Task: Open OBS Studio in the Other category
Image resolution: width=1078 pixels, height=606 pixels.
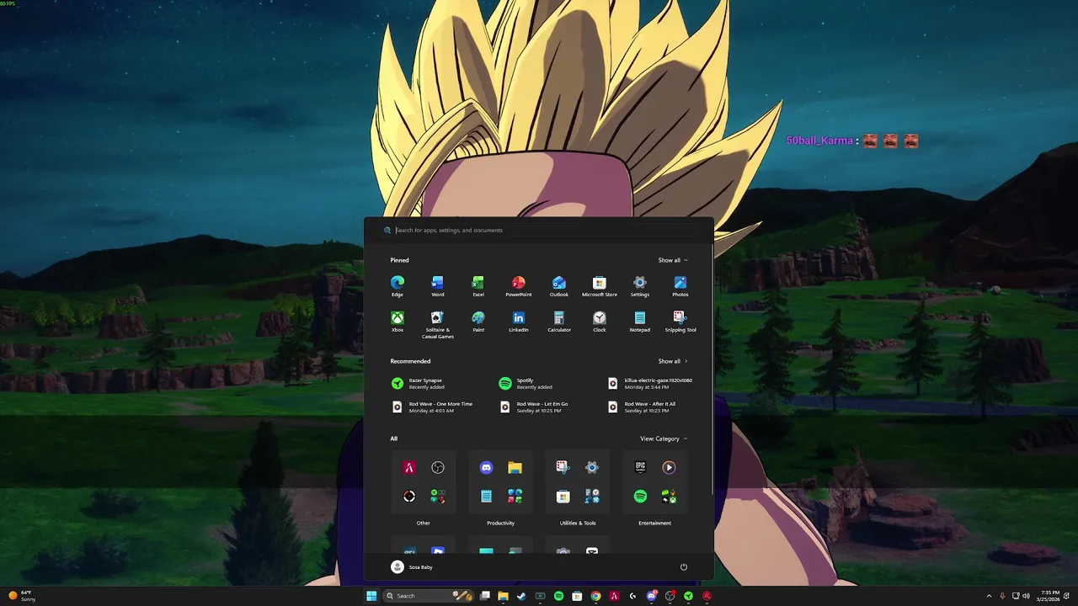Action: (x=438, y=468)
